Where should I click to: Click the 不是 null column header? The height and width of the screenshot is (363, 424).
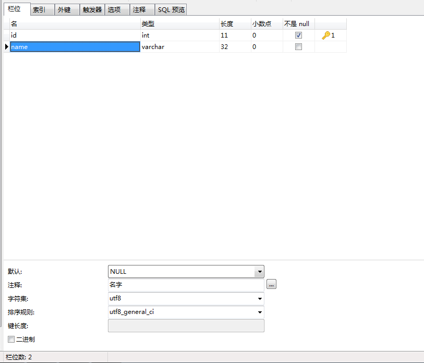click(299, 24)
